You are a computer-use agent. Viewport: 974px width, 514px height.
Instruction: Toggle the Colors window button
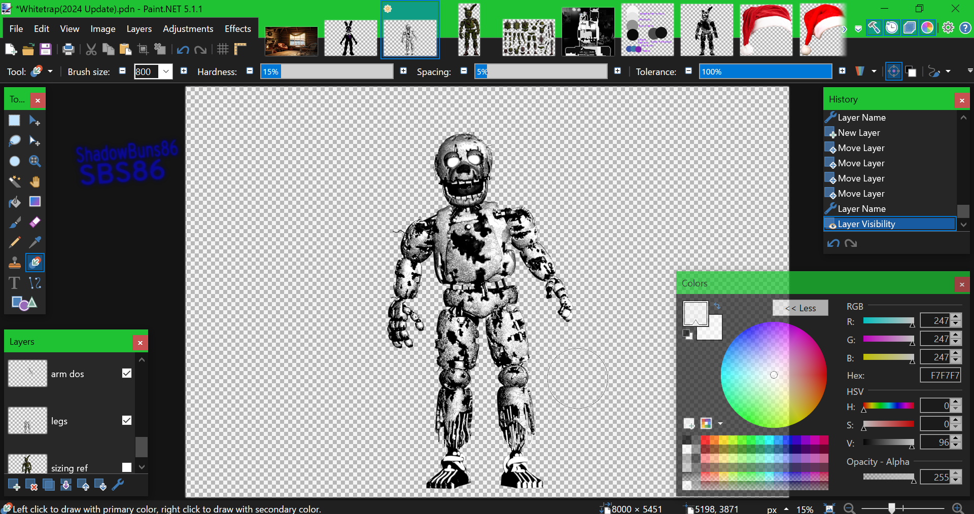[927, 27]
